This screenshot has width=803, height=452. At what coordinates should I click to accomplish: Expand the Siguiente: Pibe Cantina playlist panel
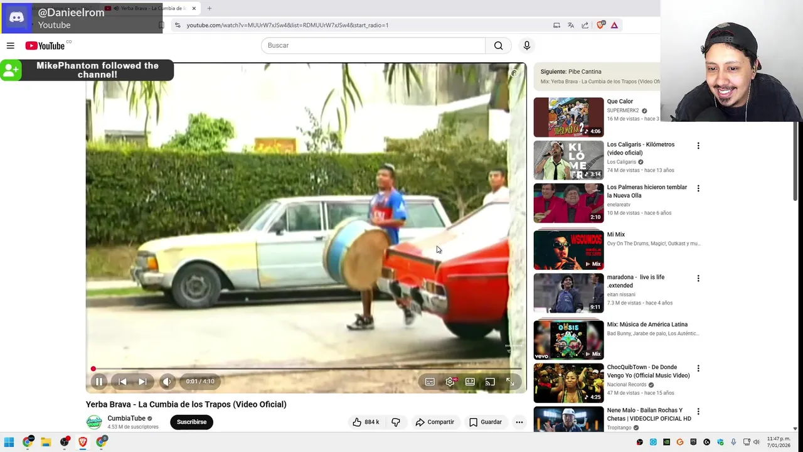pyautogui.click(x=597, y=76)
